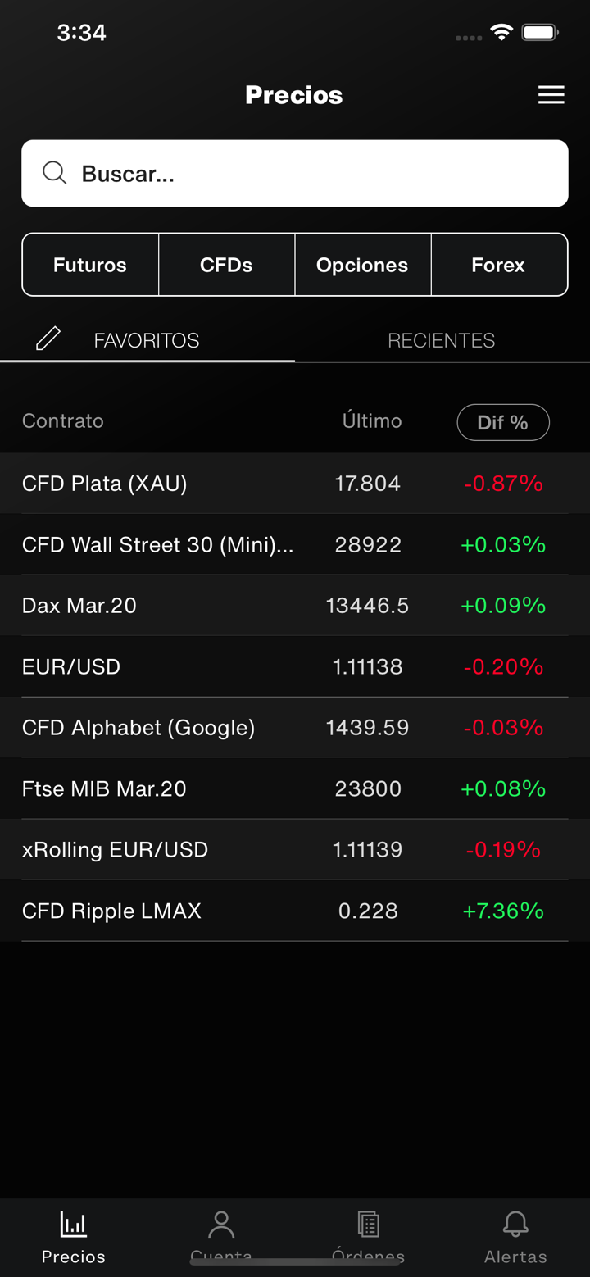Toggle the Dif % column pill
Screen dimensions: 590x1277
pos(502,422)
